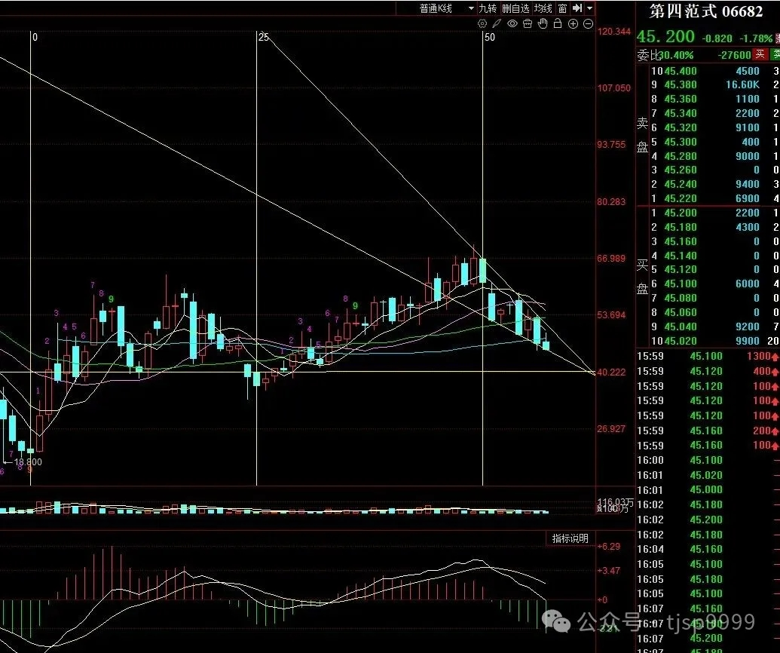Zoom out with the minus circle icon
Screen dimensions: 780x653
[x=588, y=23]
